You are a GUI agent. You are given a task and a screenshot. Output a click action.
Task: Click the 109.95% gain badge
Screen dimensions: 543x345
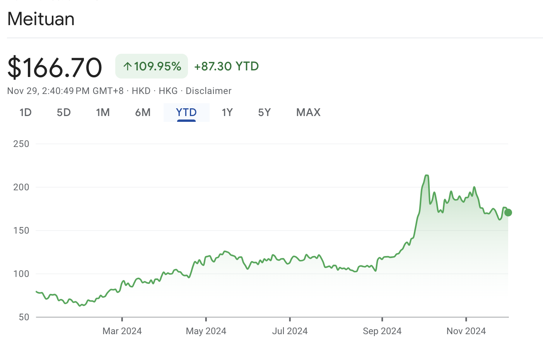(x=152, y=67)
